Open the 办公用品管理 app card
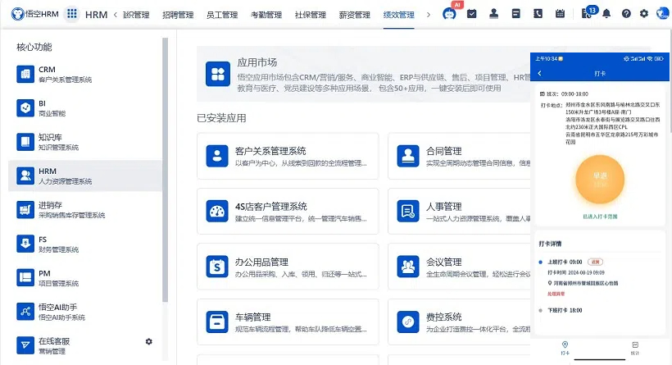 point(288,267)
